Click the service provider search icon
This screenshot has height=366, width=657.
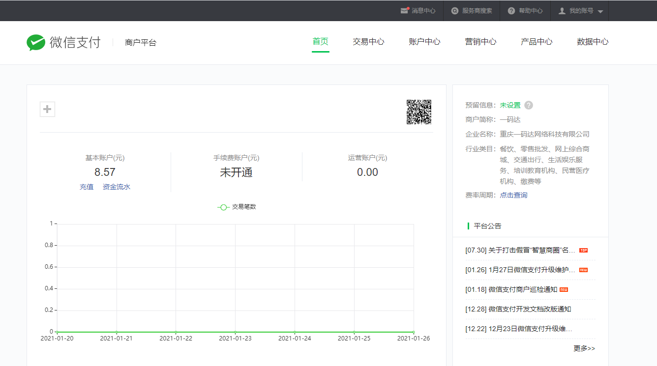tap(455, 11)
